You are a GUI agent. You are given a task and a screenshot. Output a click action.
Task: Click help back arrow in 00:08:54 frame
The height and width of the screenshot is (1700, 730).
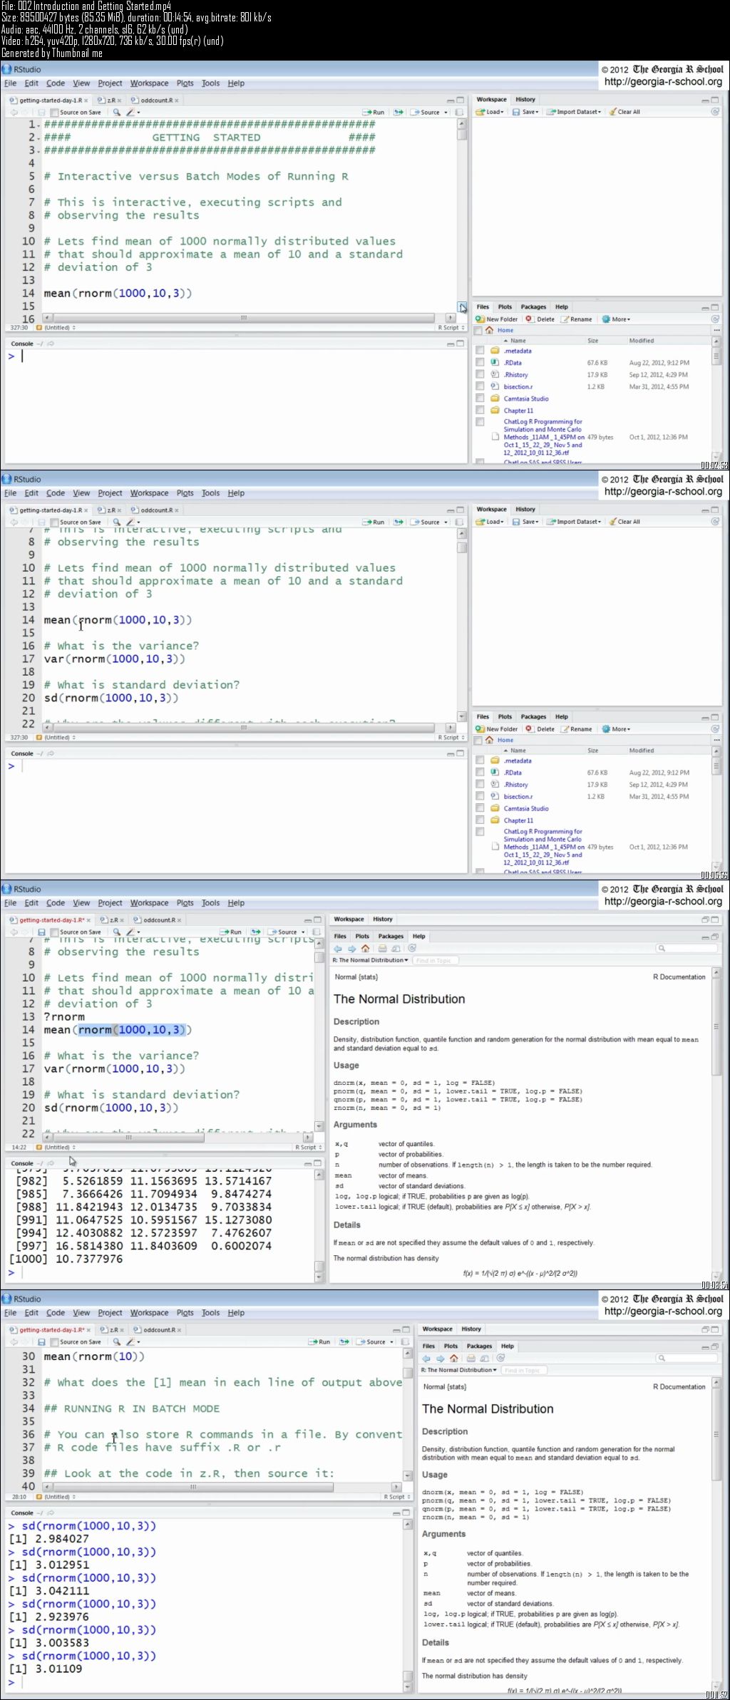pyautogui.click(x=338, y=949)
